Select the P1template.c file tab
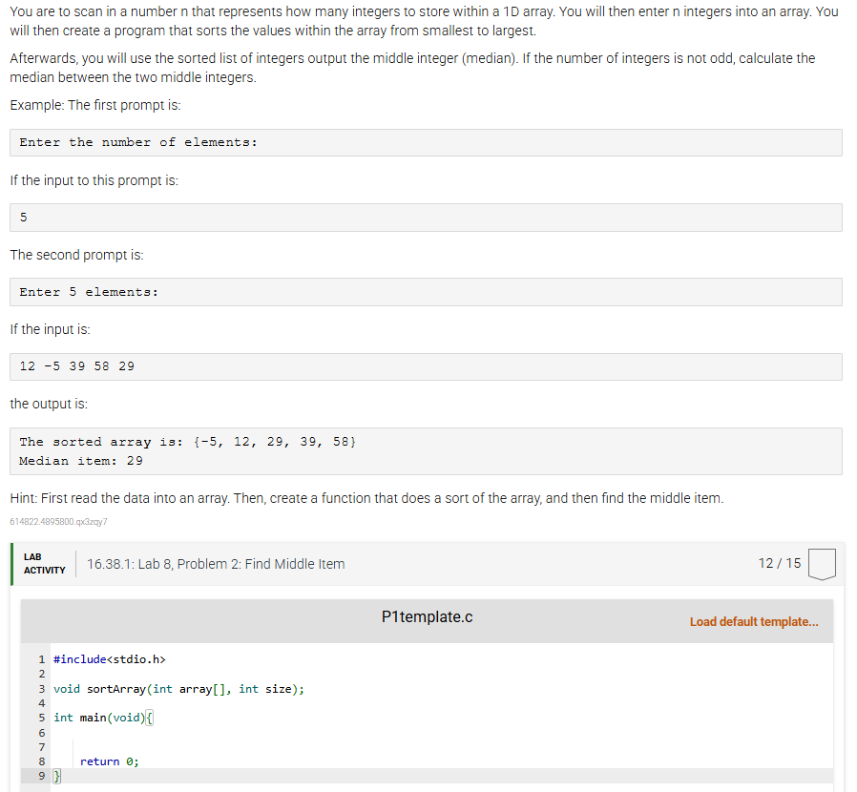This screenshot has height=792, width=857. 426,616
